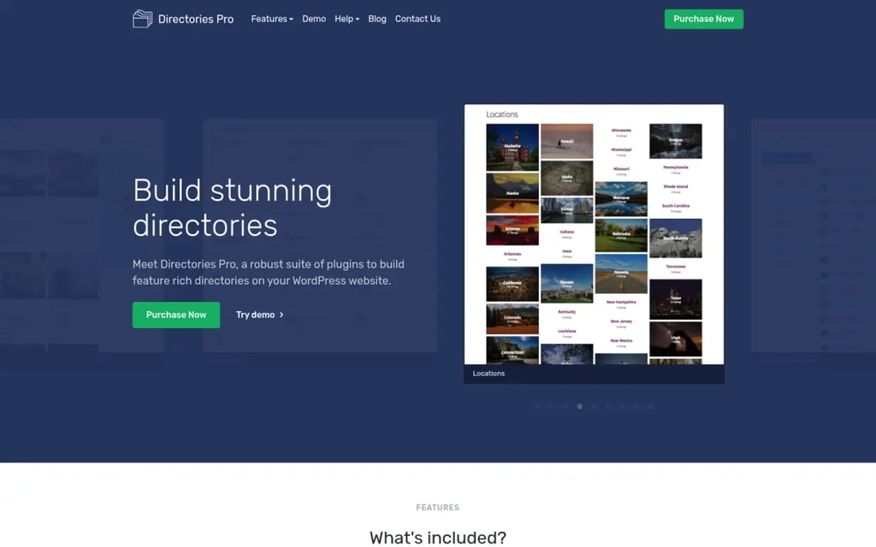Click the Nevada highway thumbnail in the slide
Image resolution: width=876 pixels, height=547 pixels.
[621, 273]
